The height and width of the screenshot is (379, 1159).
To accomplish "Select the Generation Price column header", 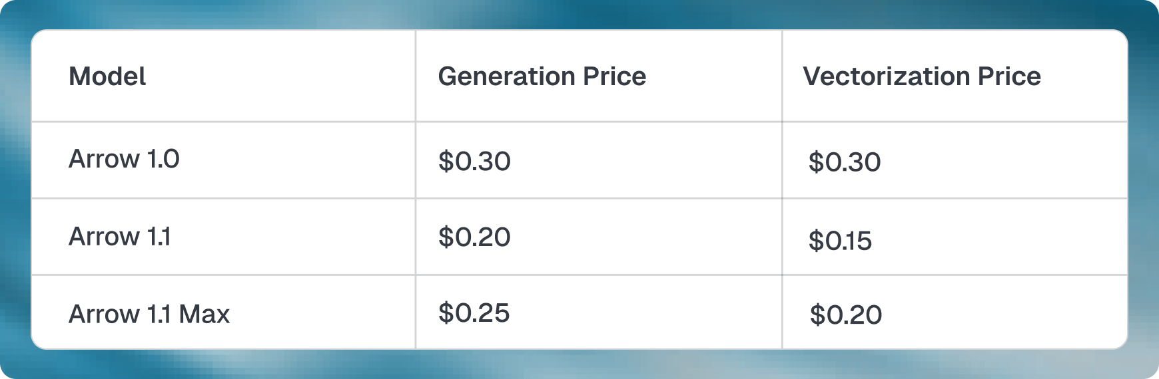I will click(x=542, y=76).
